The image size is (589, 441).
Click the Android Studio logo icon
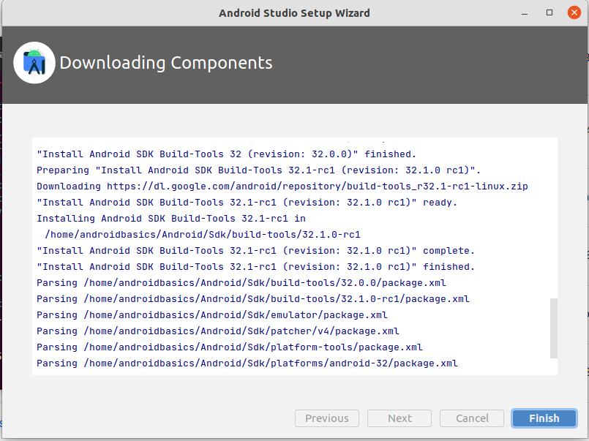click(34, 63)
